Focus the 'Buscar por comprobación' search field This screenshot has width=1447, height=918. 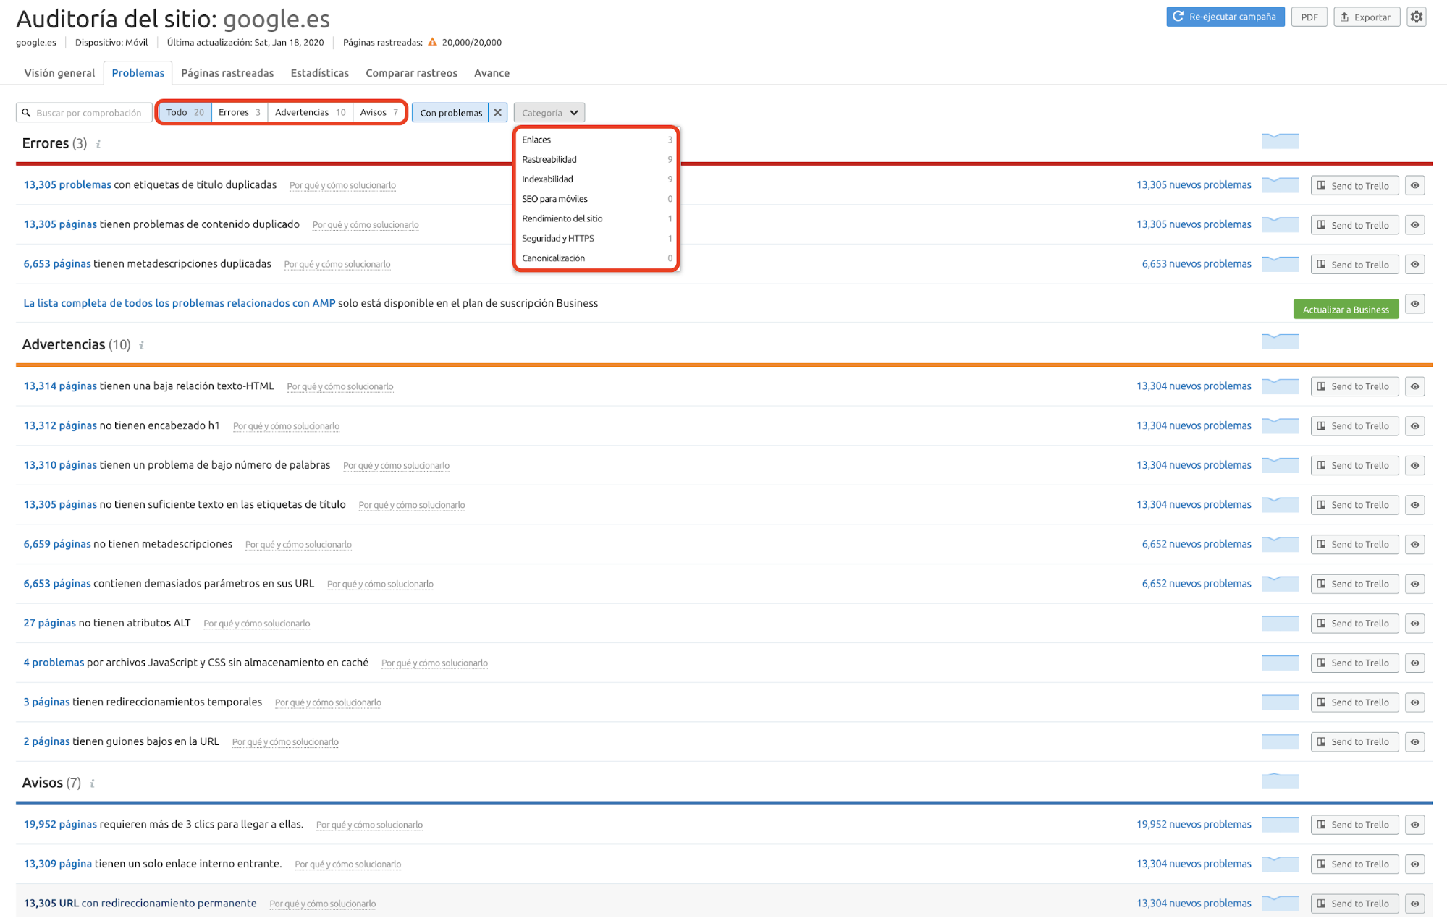pyautogui.click(x=88, y=113)
